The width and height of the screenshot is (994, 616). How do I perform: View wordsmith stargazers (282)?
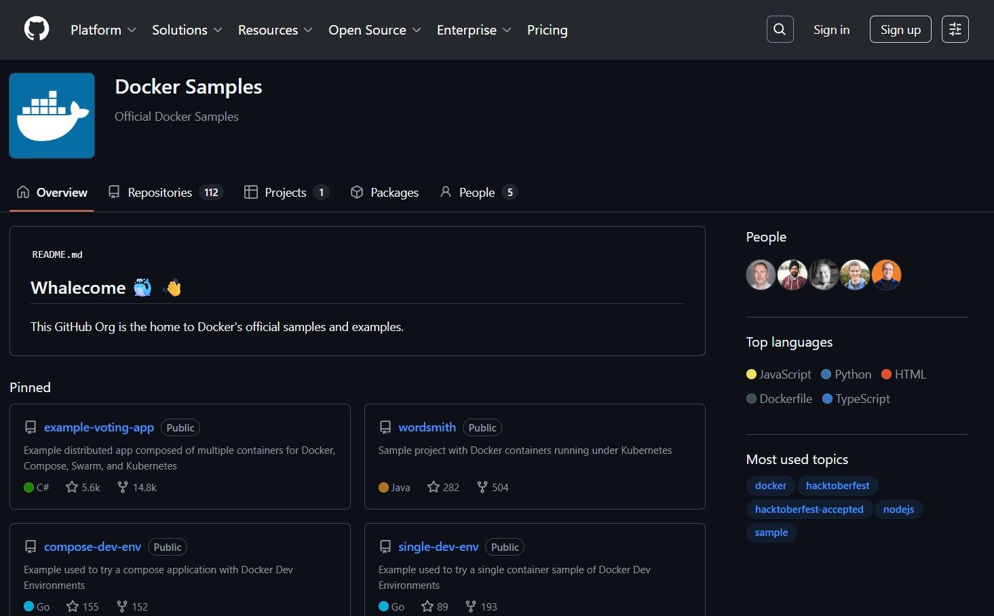(443, 487)
